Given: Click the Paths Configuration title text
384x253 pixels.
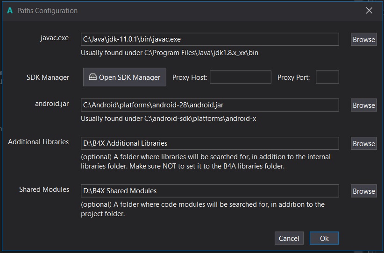Looking at the screenshot, I should [x=48, y=10].
